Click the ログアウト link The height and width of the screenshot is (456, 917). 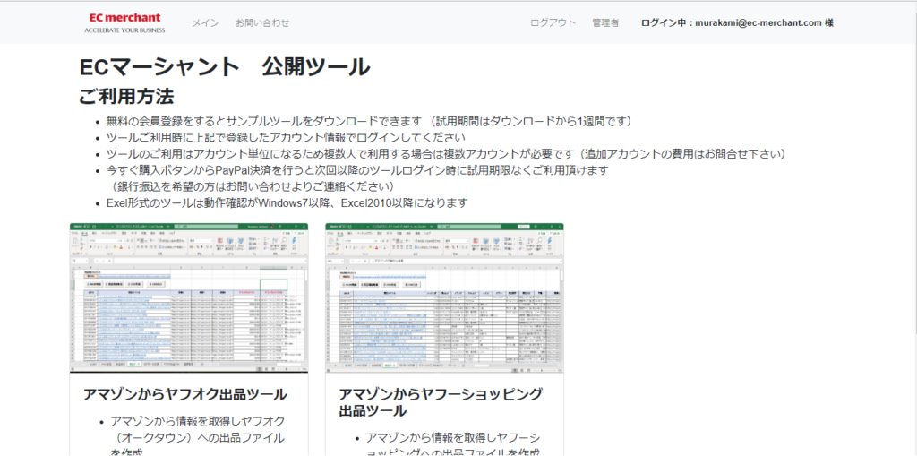pyautogui.click(x=553, y=22)
